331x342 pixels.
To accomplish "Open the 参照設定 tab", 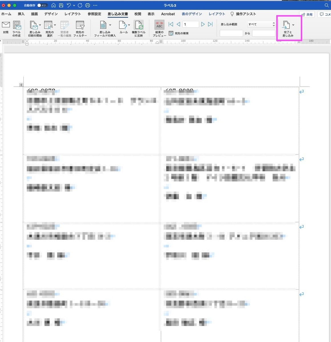I will (x=94, y=14).
